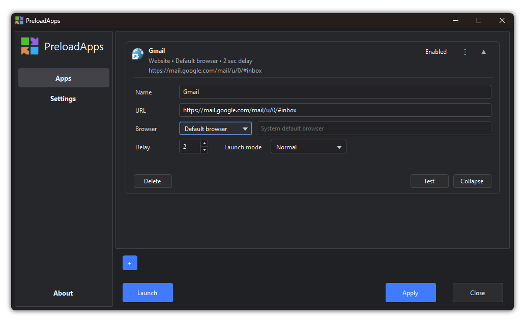The height and width of the screenshot is (323, 524).
Task: Click the 'Website • Default browser • 2 sec delay' text
Action: pyautogui.click(x=200, y=61)
